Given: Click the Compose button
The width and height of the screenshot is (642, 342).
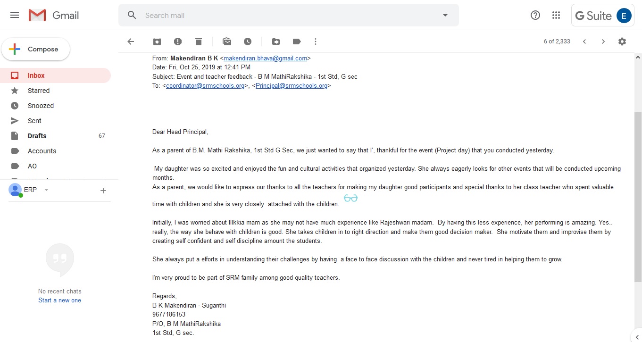Looking at the screenshot, I should (36, 49).
